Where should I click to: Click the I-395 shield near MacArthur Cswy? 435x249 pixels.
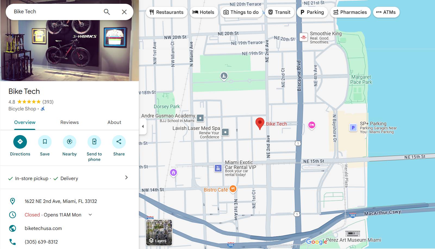tap(353, 216)
